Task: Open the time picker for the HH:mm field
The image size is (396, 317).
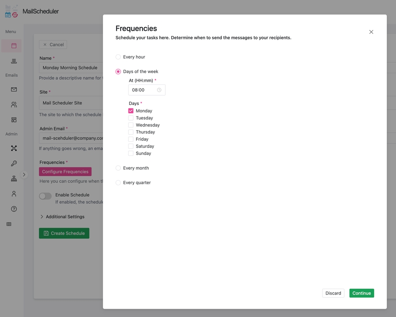Action: tap(159, 90)
